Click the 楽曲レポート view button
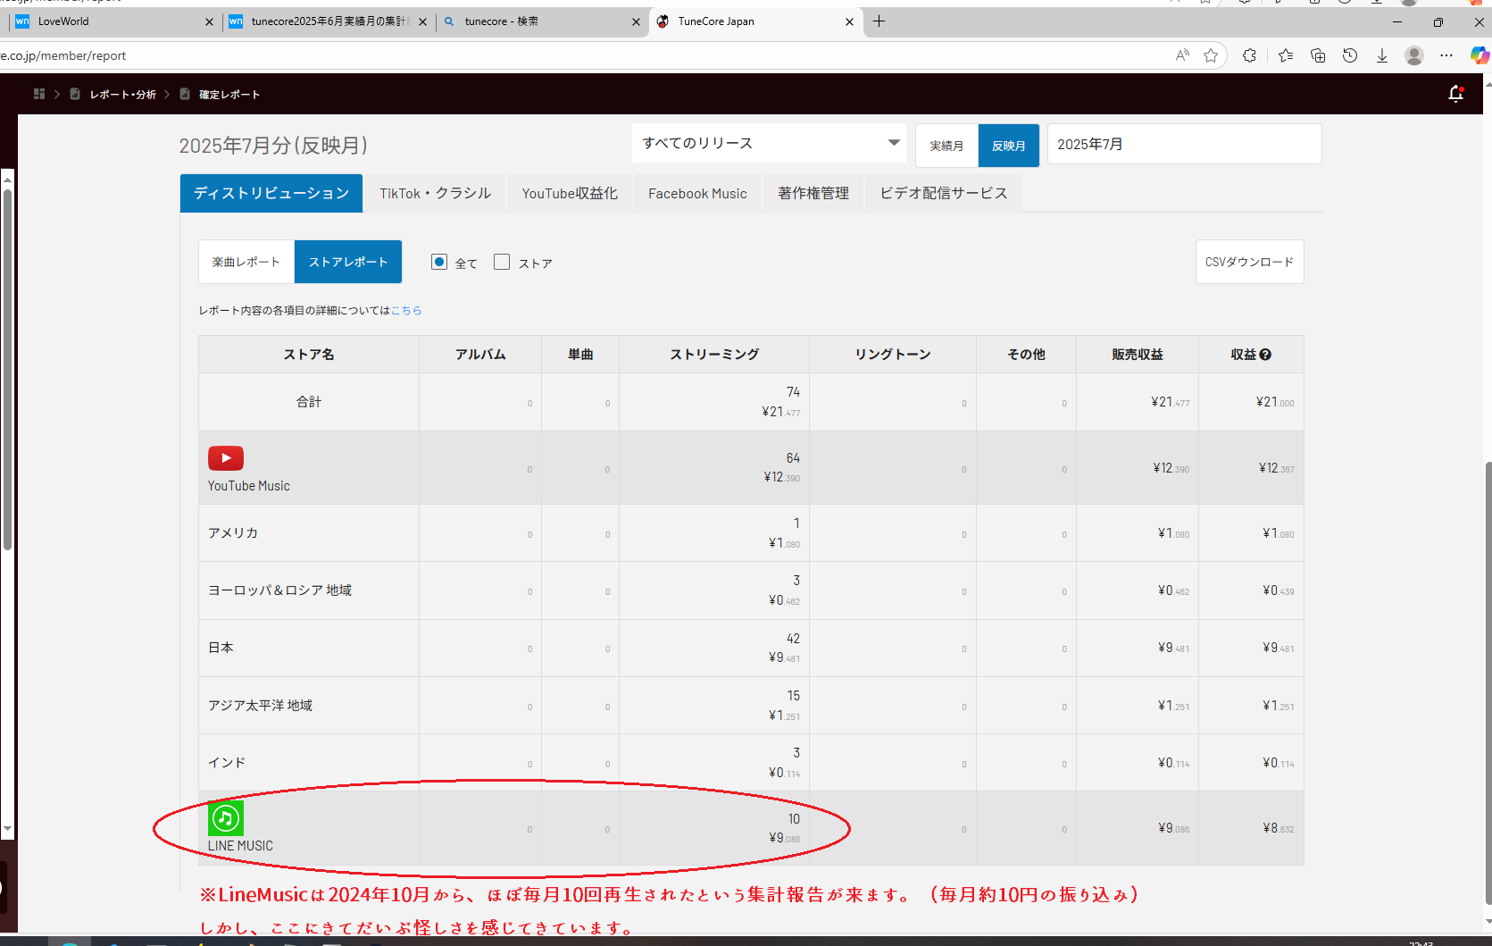This screenshot has height=946, width=1492. 246,262
